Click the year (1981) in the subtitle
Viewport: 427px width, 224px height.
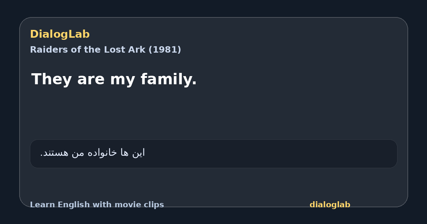pyautogui.click(x=165, y=50)
